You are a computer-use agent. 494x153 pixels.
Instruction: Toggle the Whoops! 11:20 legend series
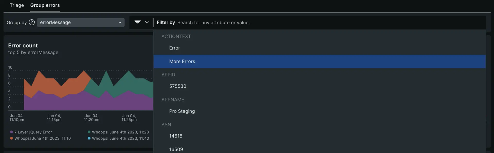pos(120,132)
